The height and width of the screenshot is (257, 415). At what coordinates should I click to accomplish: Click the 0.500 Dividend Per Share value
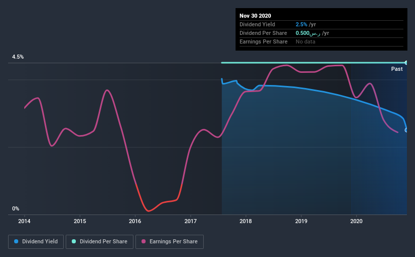tap(308, 33)
